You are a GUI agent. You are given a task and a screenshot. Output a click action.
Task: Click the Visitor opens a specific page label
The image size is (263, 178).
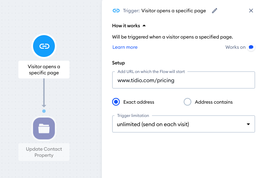[x=44, y=70]
